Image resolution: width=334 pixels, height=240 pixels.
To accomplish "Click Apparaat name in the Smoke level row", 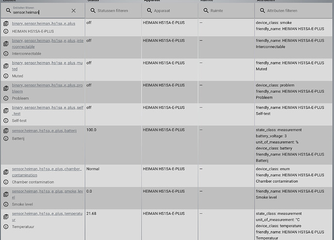I will [164, 191].
